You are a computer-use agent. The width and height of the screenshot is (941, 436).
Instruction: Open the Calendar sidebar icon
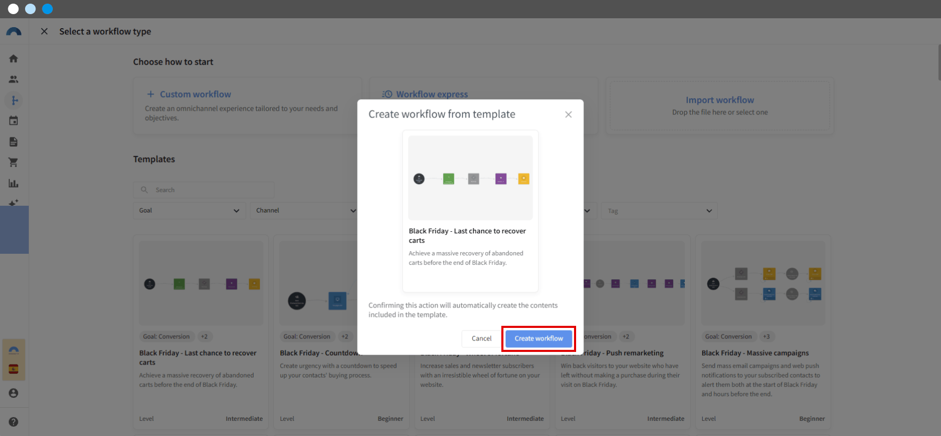14,121
